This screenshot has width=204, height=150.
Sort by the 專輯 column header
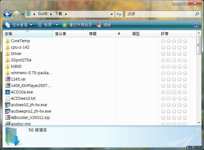click(101, 34)
